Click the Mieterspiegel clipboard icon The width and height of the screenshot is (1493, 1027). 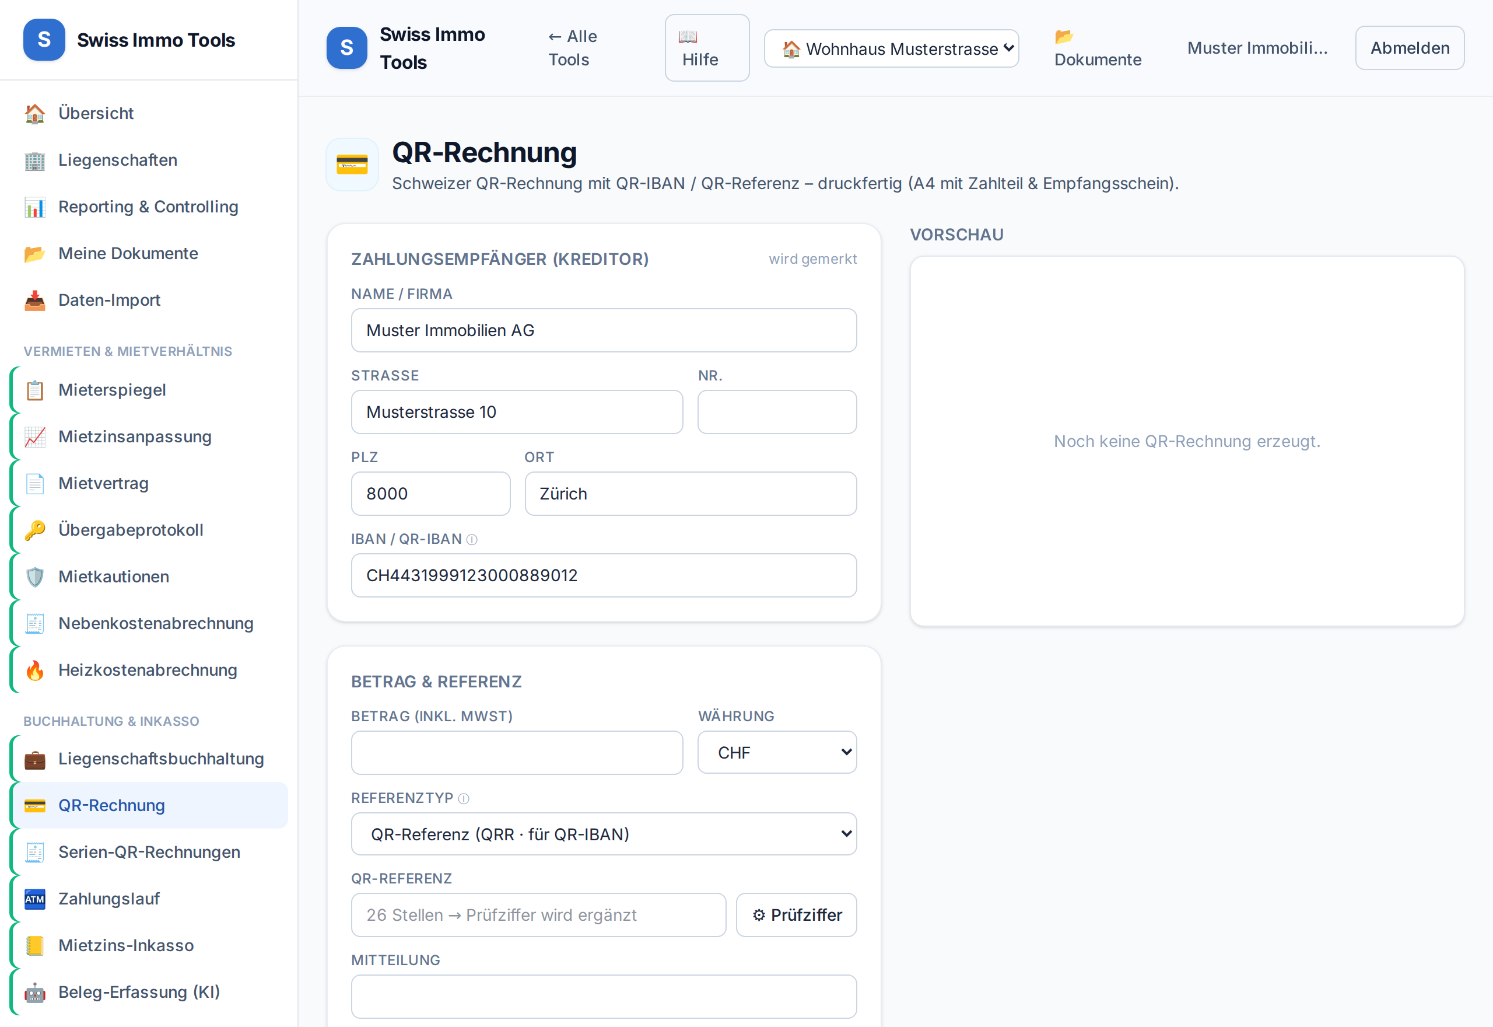coord(35,390)
